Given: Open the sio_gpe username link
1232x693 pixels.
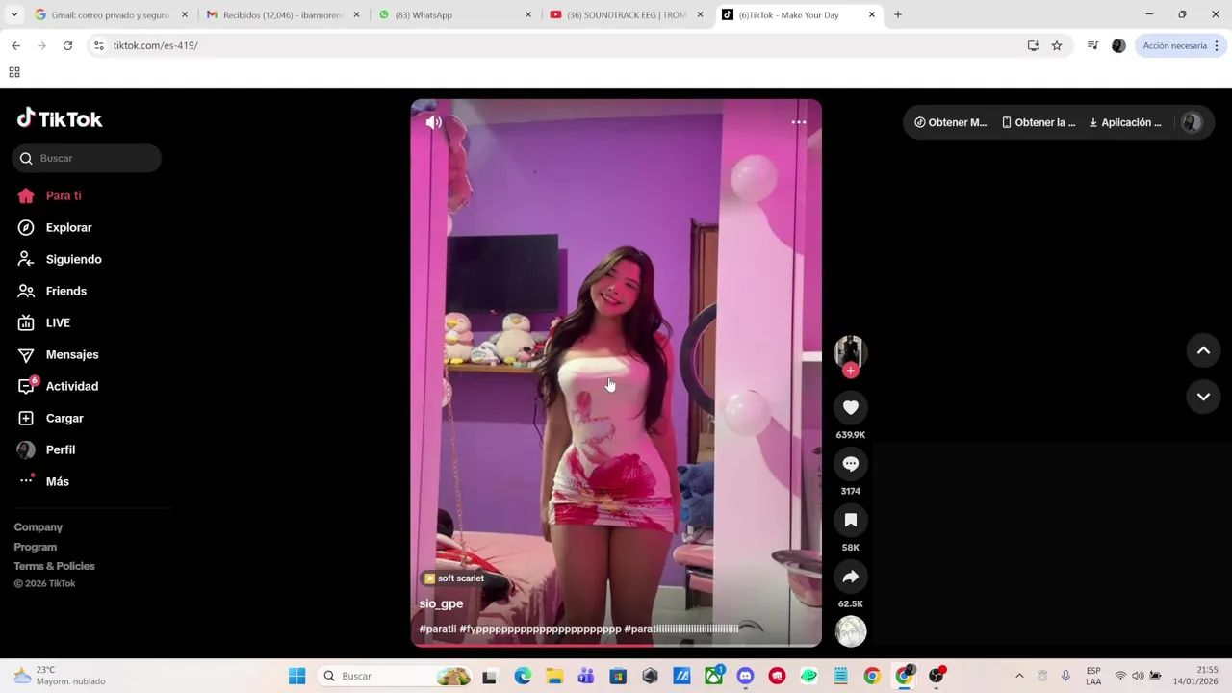Looking at the screenshot, I should 441,603.
